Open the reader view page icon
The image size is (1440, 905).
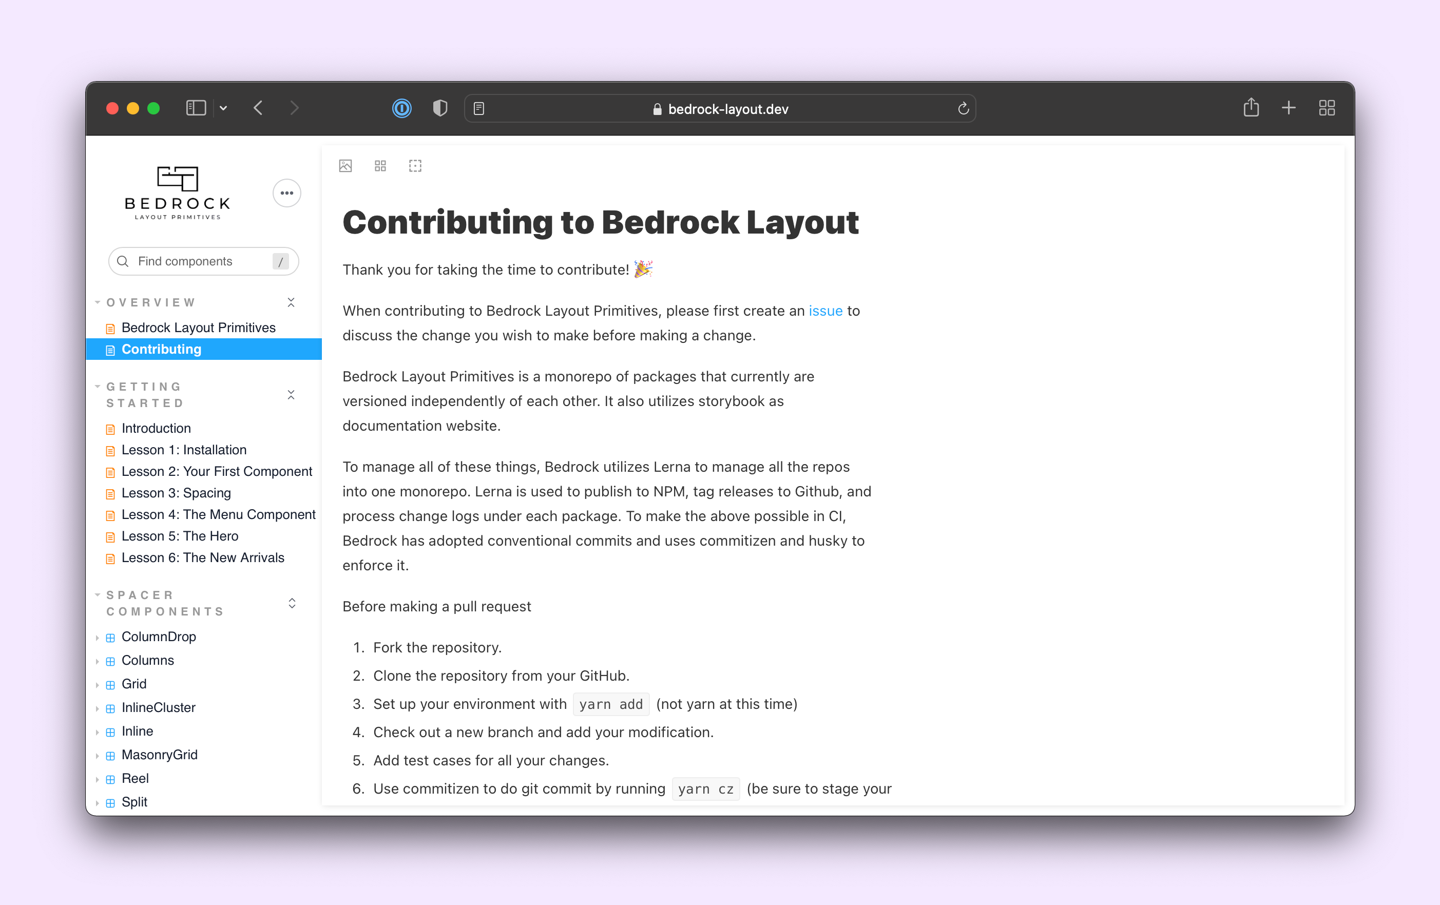[479, 108]
